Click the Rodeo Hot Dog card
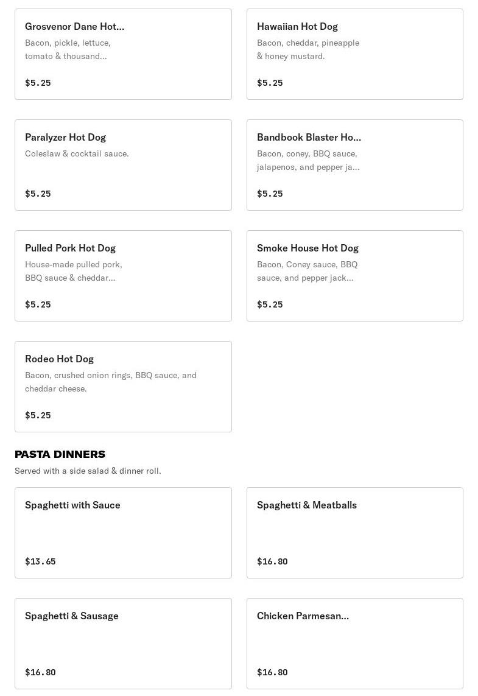This screenshot has height=696, width=478. [123, 387]
